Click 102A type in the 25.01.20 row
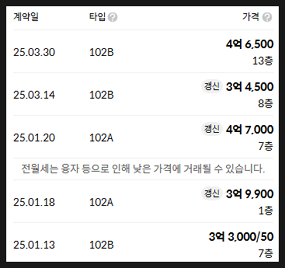Image resolution: width=285 pixels, height=268 pixels. tap(101, 138)
